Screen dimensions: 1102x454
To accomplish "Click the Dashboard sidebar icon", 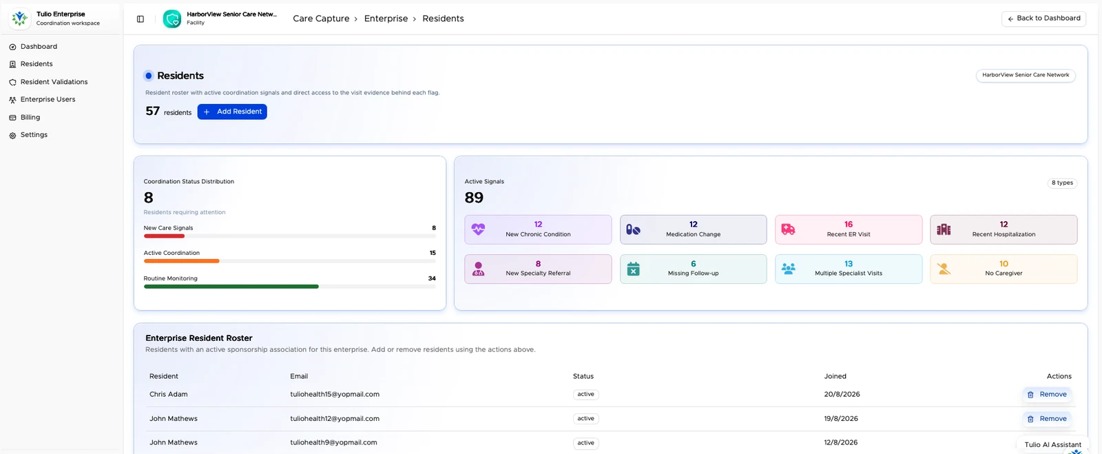I will (12, 47).
